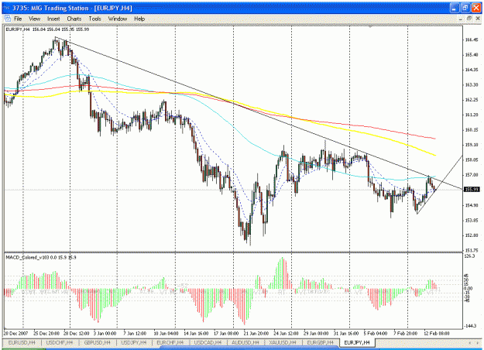Click the MIG Trading Station title bar icon
Viewport: 484px width, 350px height.
6,8
